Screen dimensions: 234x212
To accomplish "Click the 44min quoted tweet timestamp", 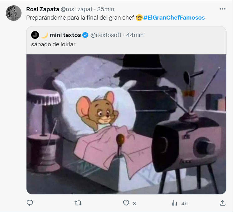I will click(x=135, y=35).
